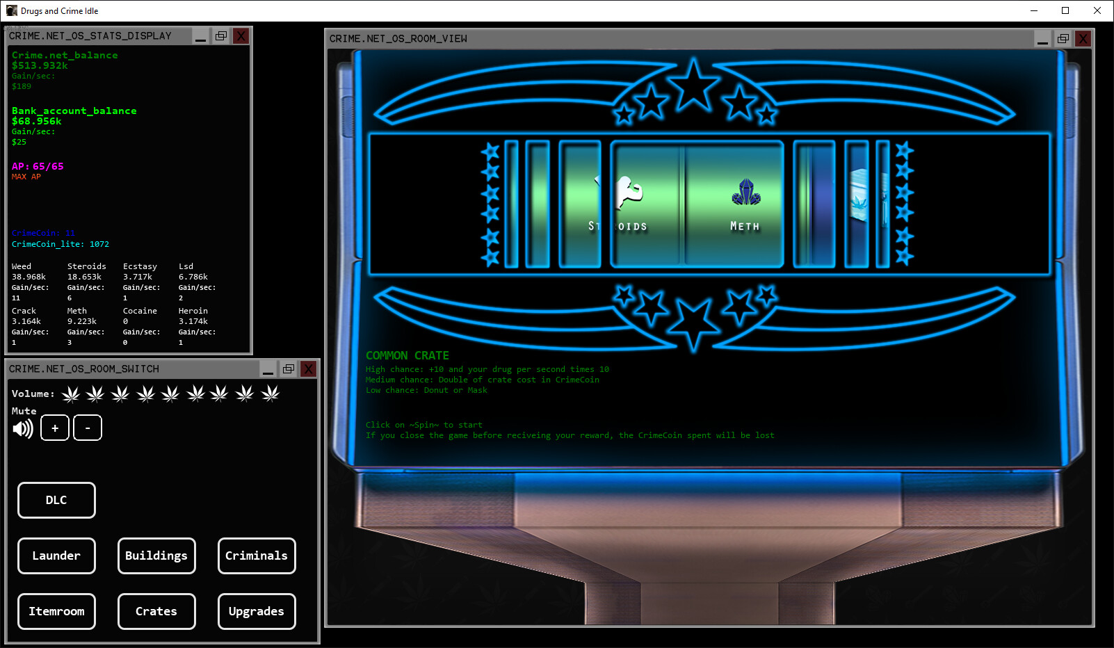
Task: Toggle mute with the speaker icon
Action: click(x=23, y=428)
